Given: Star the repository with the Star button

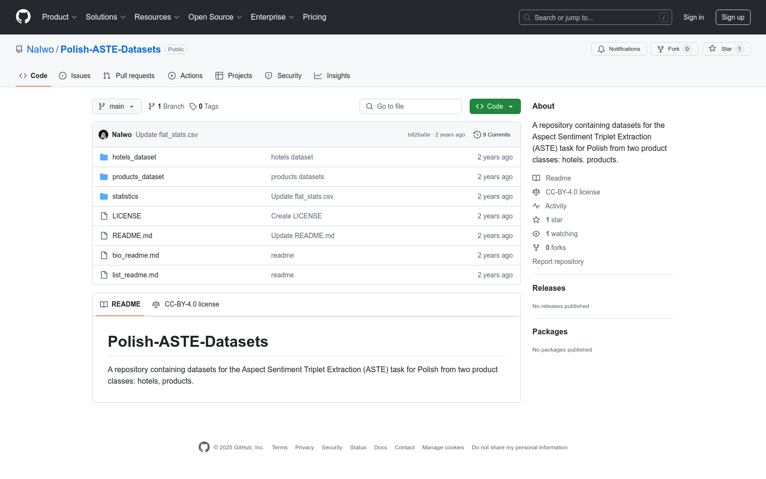Looking at the screenshot, I should tap(726, 49).
